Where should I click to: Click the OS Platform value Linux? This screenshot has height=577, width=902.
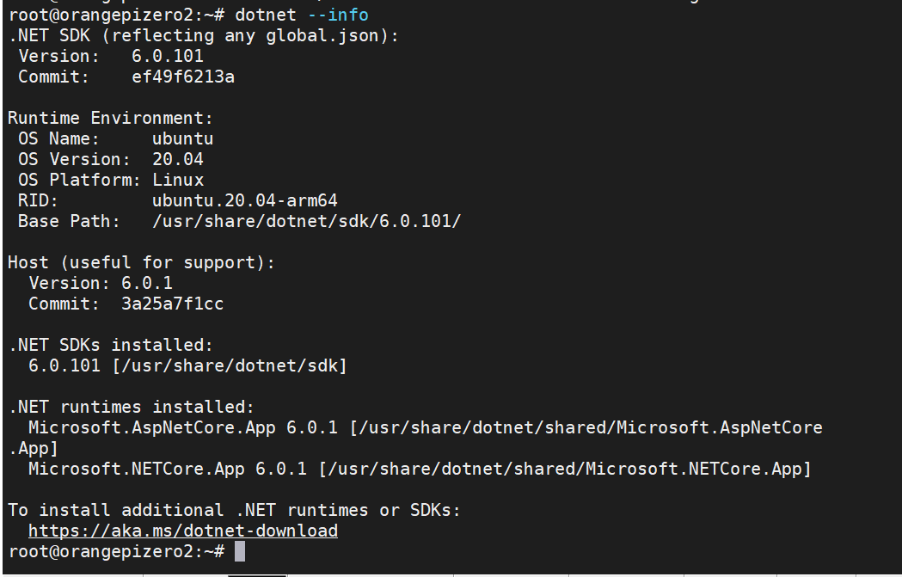(x=178, y=180)
